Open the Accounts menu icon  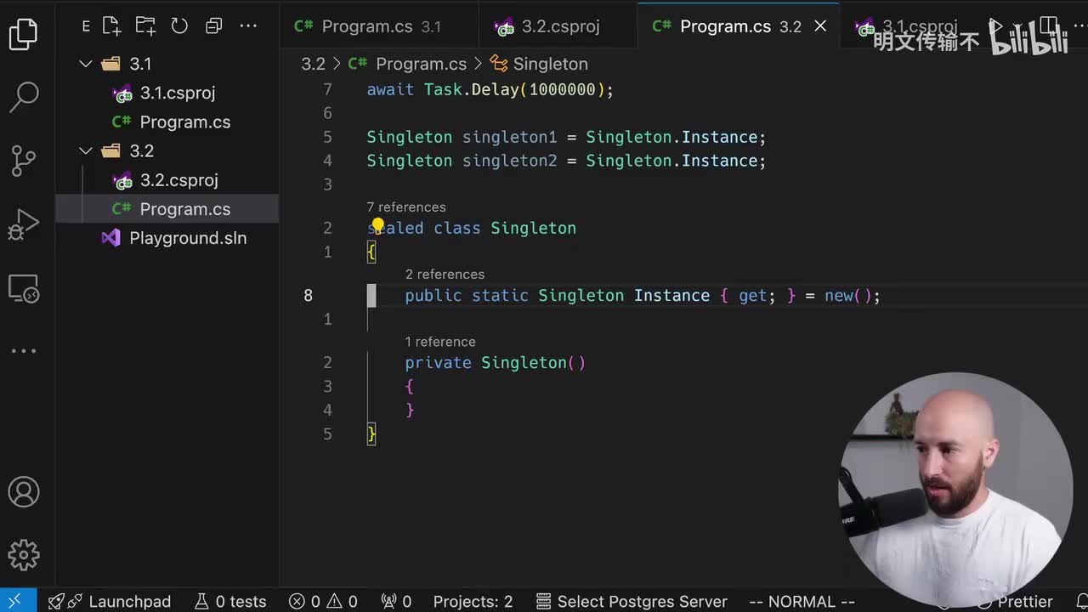[x=24, y=492]
